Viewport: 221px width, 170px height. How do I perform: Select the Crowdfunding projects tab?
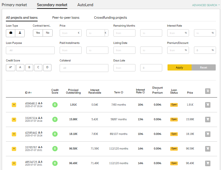click(x=110, y=18)
